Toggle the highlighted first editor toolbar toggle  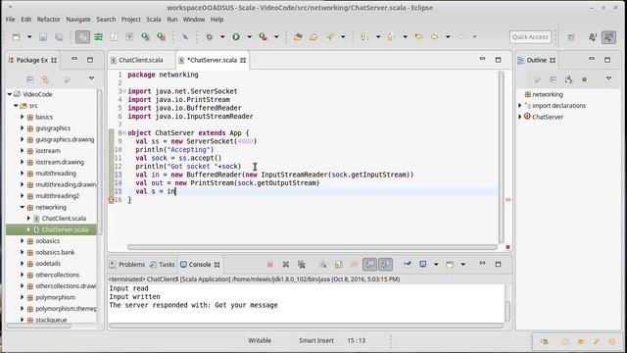coord(82,37)
